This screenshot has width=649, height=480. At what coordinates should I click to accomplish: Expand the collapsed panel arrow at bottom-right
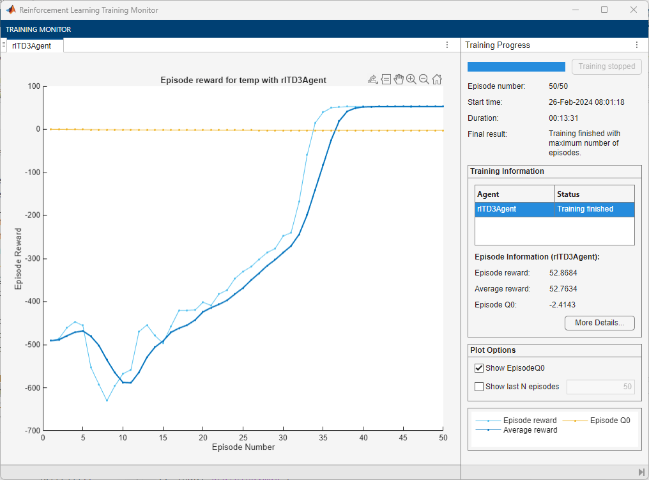(x=641, y=472)
